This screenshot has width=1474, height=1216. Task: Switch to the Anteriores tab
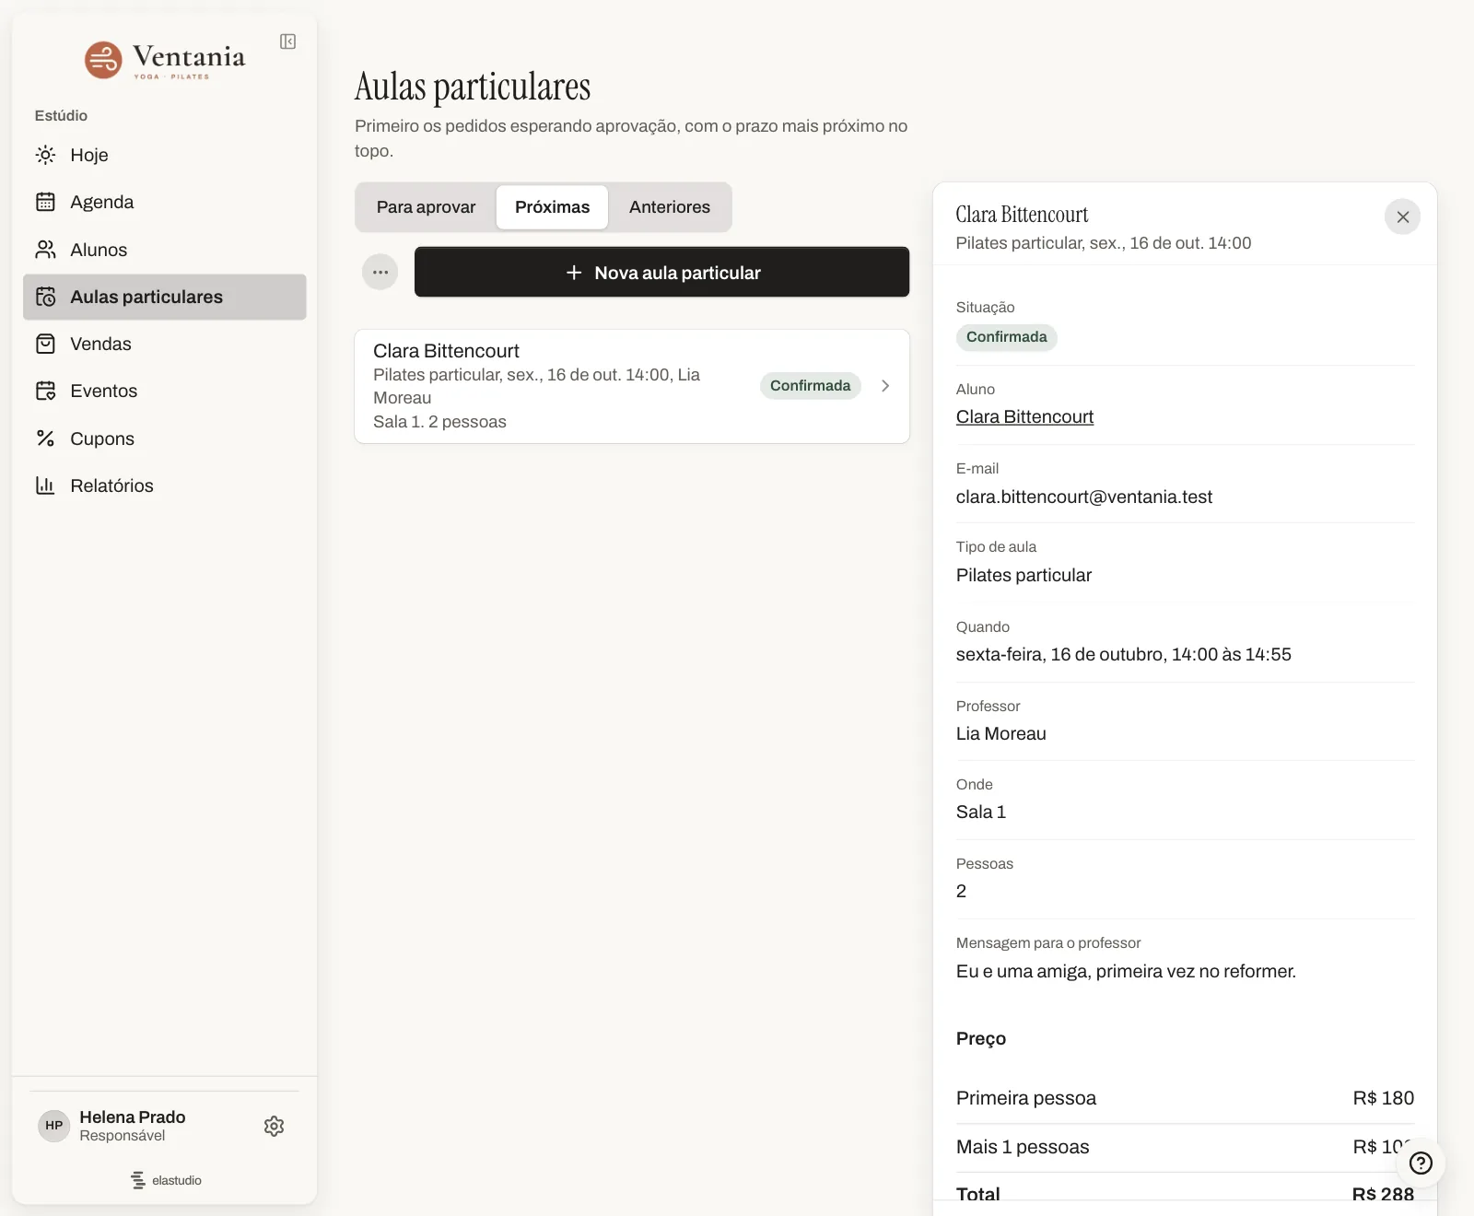(670, 207)
